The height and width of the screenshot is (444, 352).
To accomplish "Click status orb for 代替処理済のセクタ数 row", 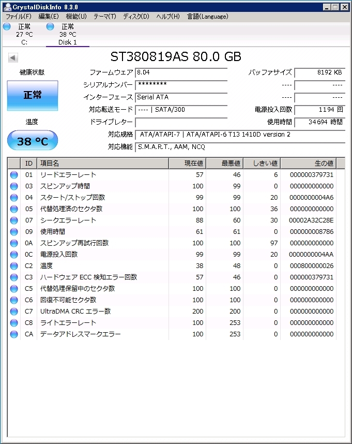I will pyautogui.click(x=14, y=209).
